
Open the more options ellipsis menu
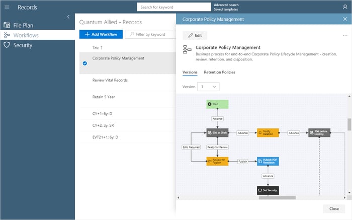tap(345, 35)
